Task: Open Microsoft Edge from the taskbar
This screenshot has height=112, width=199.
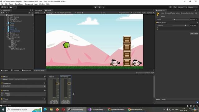Action: click(x=45, y=110)
